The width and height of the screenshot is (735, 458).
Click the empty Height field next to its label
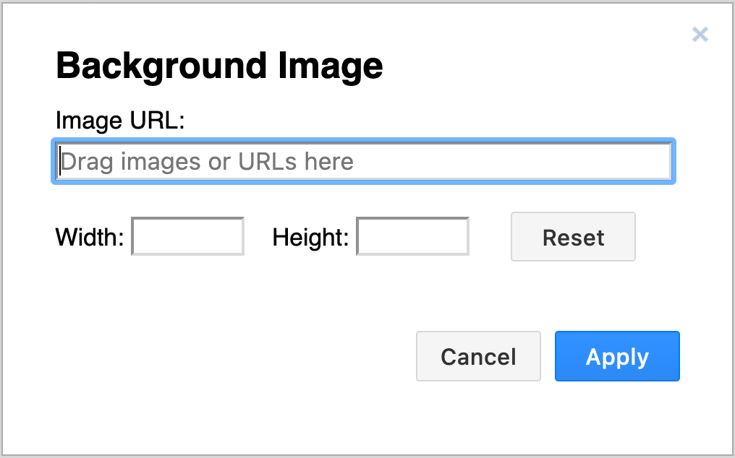pos(412,236)
